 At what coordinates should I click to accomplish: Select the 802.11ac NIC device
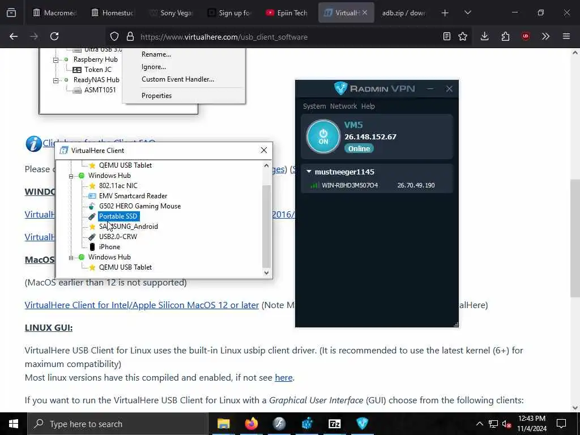(118, 186)
